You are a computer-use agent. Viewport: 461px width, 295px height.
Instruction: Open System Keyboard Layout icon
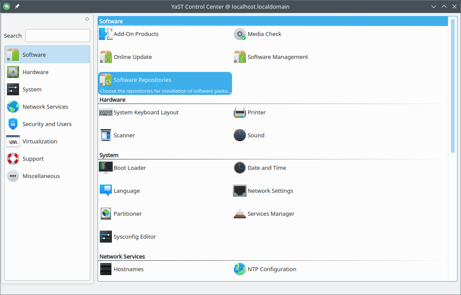click(x=105, y=113)
